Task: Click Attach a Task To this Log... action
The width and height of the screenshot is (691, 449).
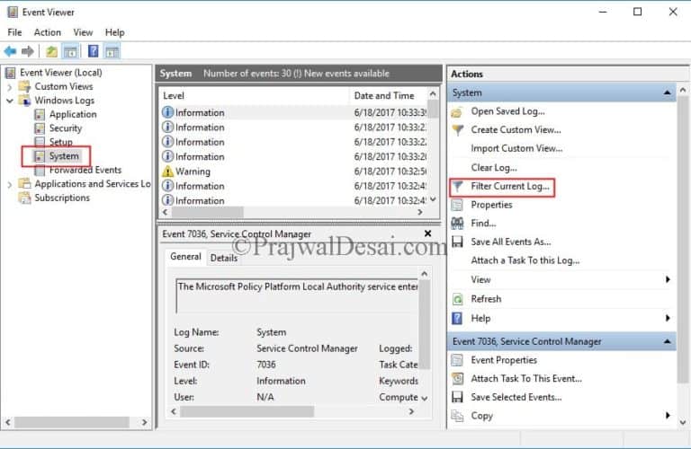Action: (x=525, y=260)
